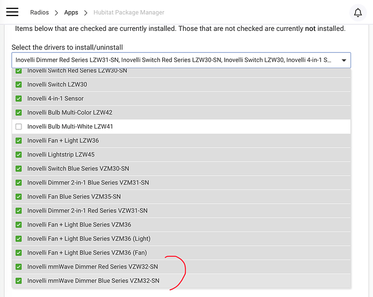Select 'Inovelli Lightstrip LZW45' option text

click(x=61, y=154)
